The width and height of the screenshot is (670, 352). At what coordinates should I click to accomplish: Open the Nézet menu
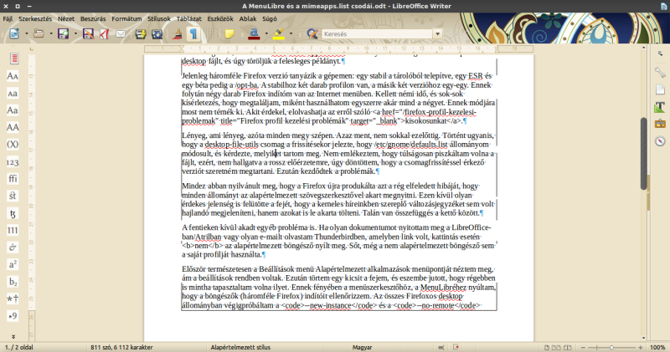coord(66,18)
